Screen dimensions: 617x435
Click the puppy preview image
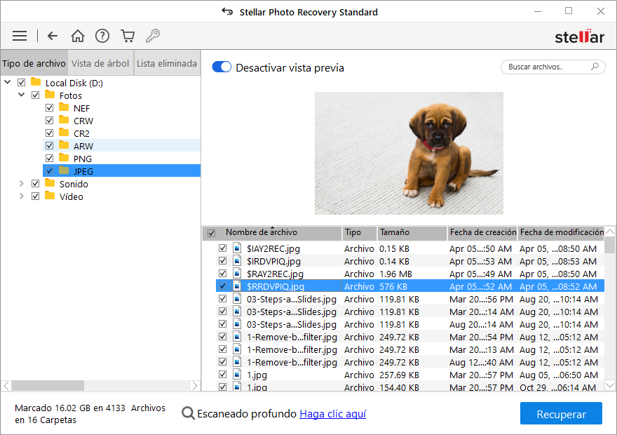click(x=409, y=153)
